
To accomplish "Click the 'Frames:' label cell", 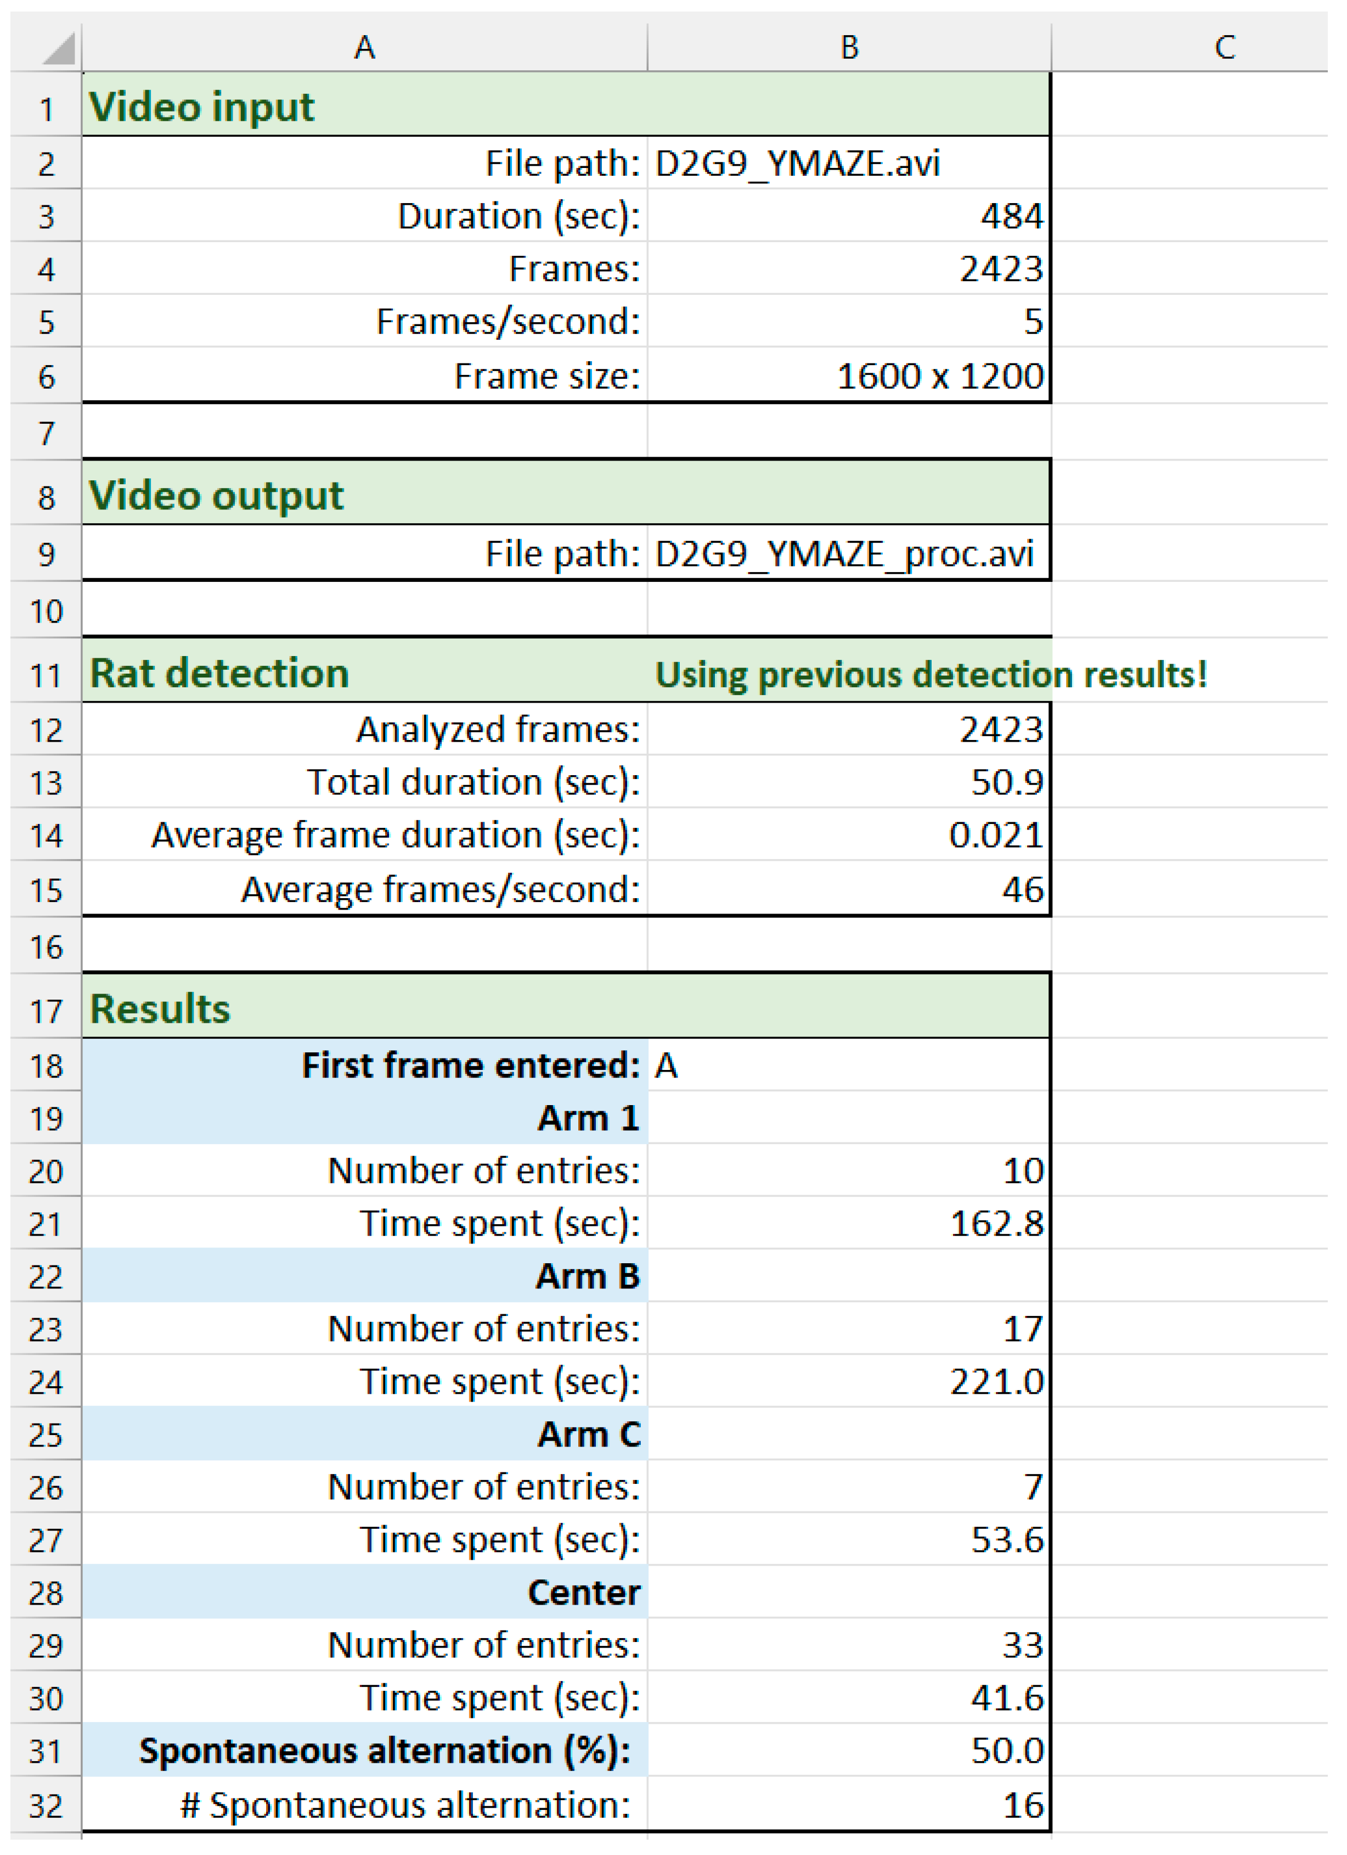I will 364,268.
